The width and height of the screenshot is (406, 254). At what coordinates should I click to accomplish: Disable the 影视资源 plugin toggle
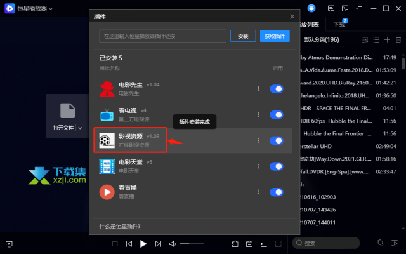click(277, 140)
